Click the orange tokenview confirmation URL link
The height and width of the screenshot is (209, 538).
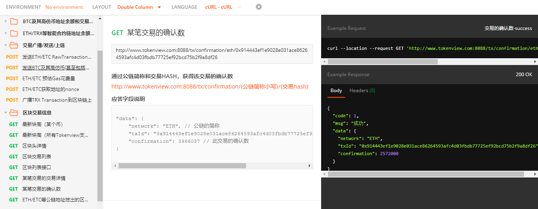(210, 87)
